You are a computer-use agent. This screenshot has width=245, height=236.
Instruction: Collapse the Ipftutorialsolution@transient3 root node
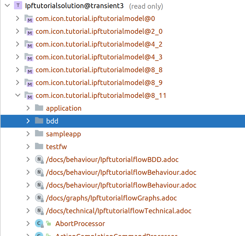(x=7, y=6)
